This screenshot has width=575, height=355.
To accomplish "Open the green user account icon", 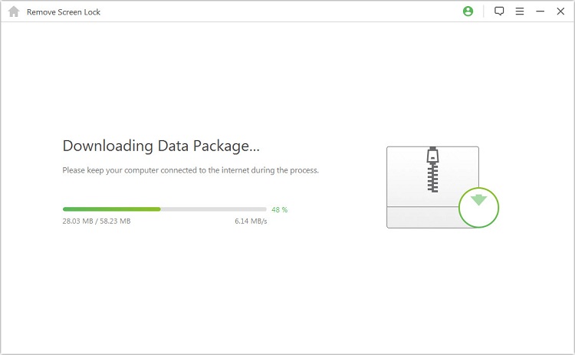I will [468, 12].
